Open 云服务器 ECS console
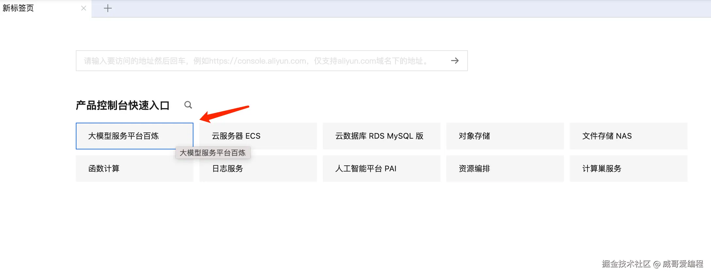This screenshot has height=276, width=711. tap(258, 136)
